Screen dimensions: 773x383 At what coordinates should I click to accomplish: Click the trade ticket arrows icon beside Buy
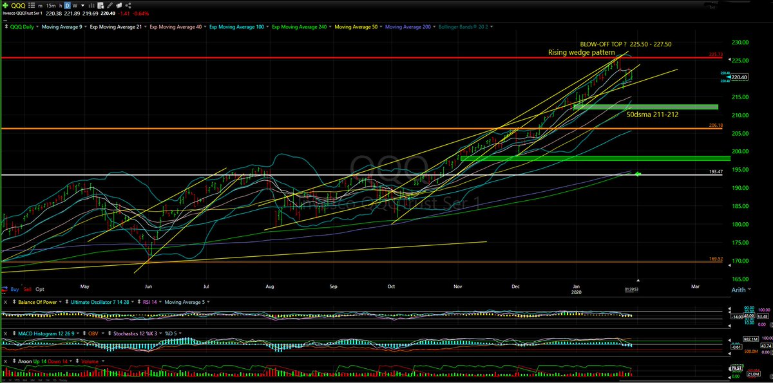point(5,290)
